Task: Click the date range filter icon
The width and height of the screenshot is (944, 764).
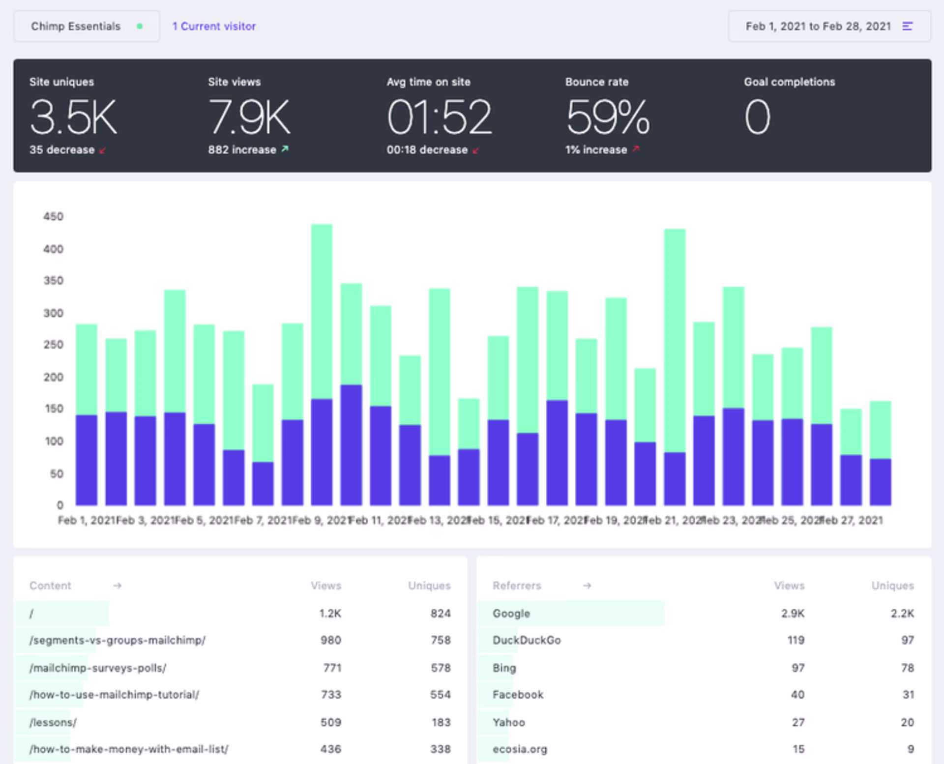Action: coord(907,26)
